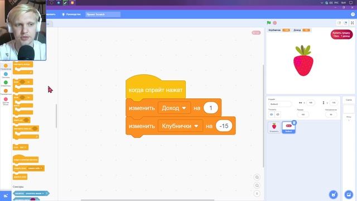Click the block palette vertical scrollbar
The image size is (357, 201).
(56, 116)
